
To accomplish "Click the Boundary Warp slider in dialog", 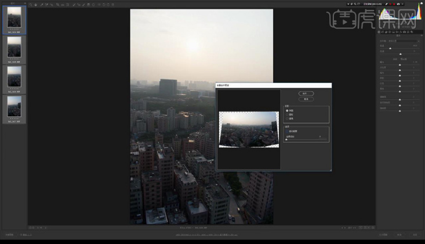I will (x=306, y=139).
